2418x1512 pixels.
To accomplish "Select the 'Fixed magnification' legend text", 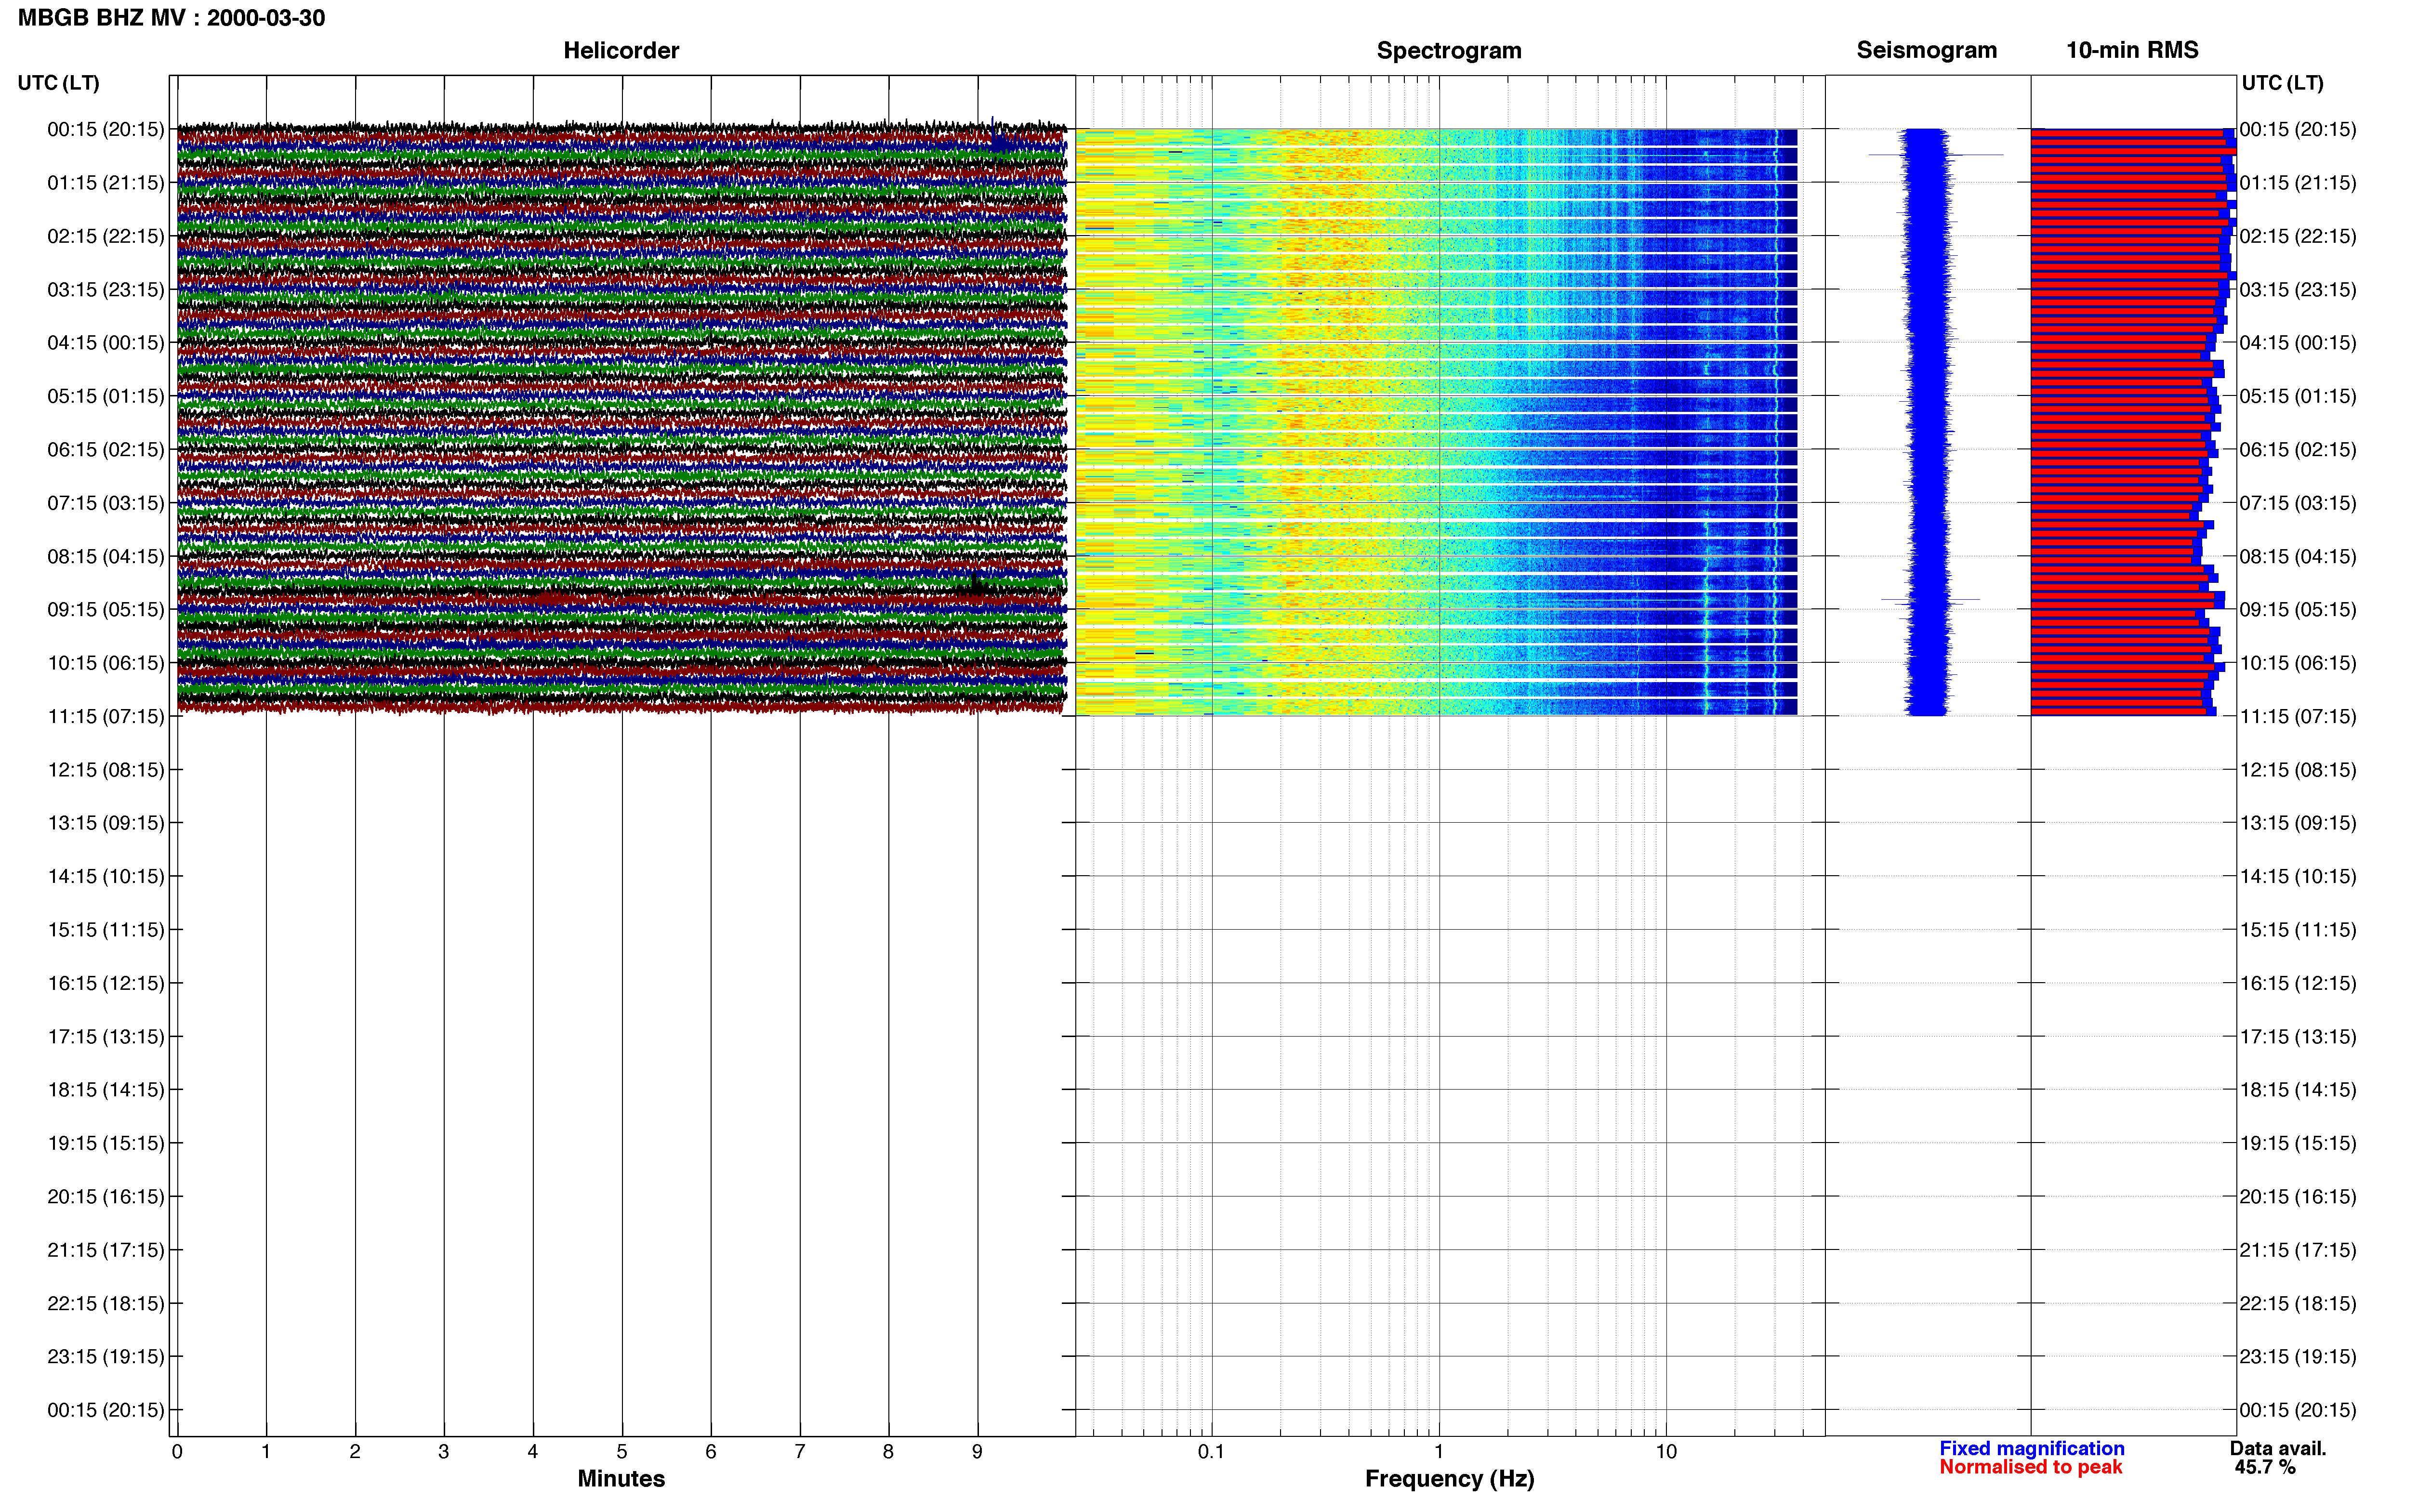I will point(2031,1448).
